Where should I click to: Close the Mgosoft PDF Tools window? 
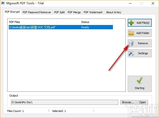pos(153,3)
